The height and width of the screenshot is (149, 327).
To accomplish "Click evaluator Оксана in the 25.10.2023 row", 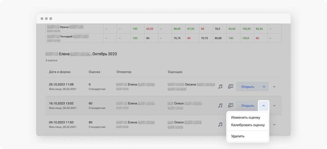I will 190,85.
